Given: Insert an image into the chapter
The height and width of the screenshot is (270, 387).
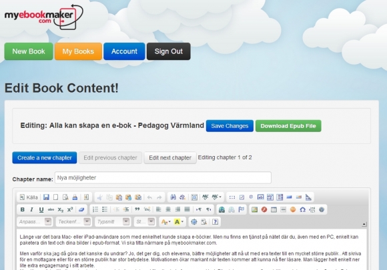Looking at the screenshot, I should point(254,209).
